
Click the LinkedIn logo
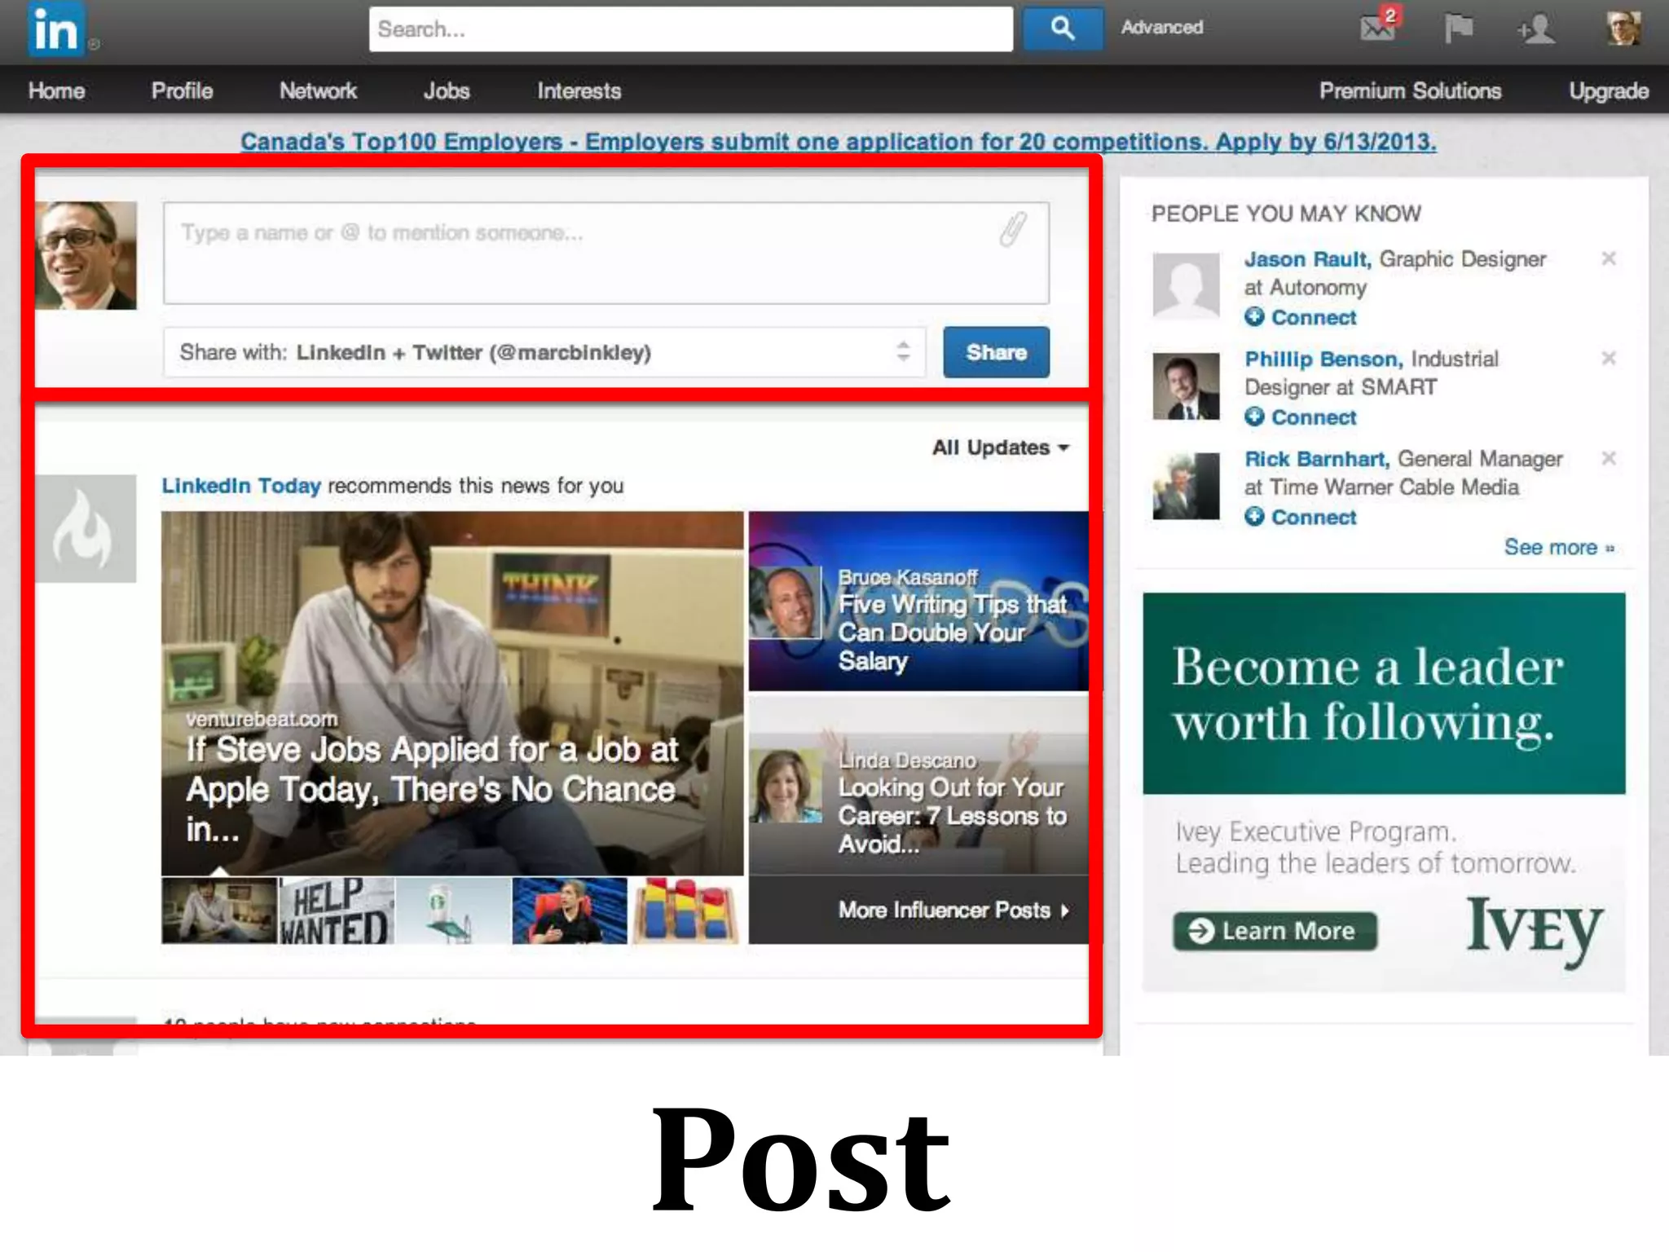tap(55, 29)
